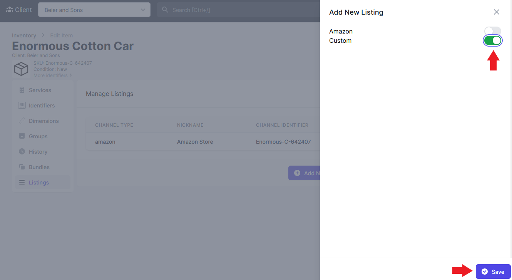Toggle the Amazon listing switch
The height and width of the screenshot is (280, 512).
click(492, 31)
